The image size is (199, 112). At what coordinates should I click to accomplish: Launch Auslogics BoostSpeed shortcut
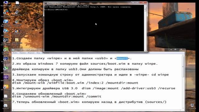click(6, 23)
